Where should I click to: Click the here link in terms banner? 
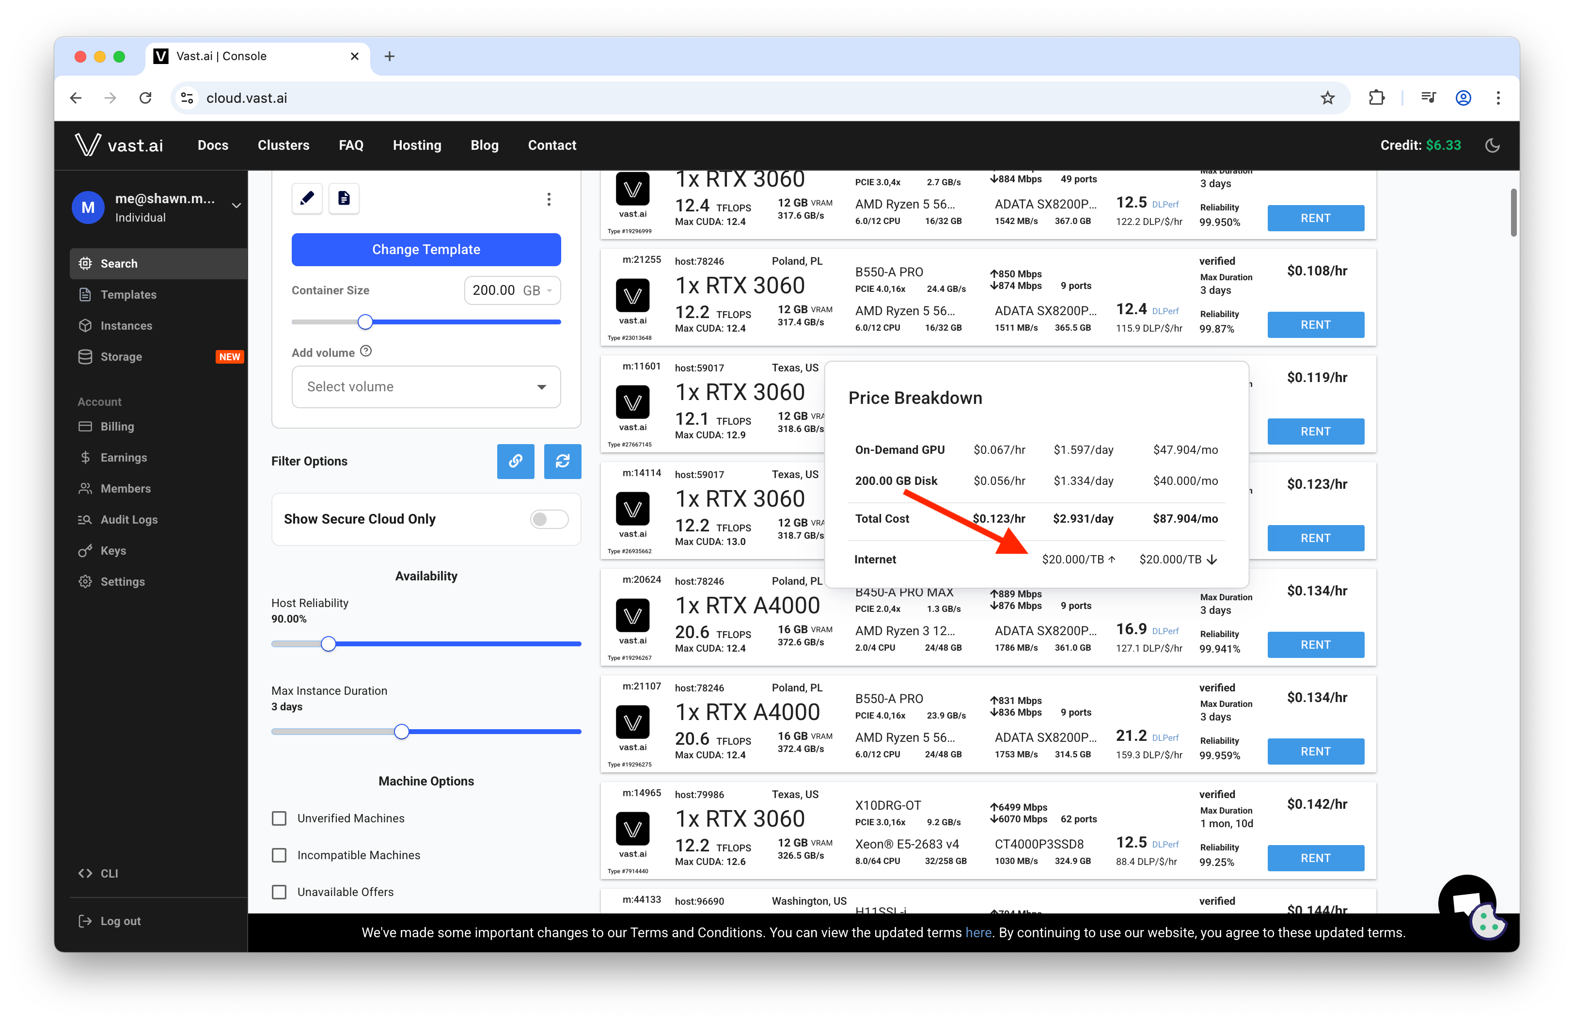978,932
